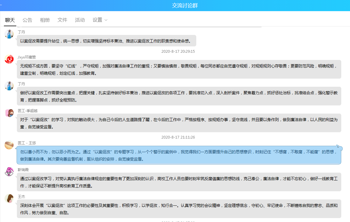Click the 交流讨论群 window title
The width and height of the screenshot is (350, 222).
(185, 5)
